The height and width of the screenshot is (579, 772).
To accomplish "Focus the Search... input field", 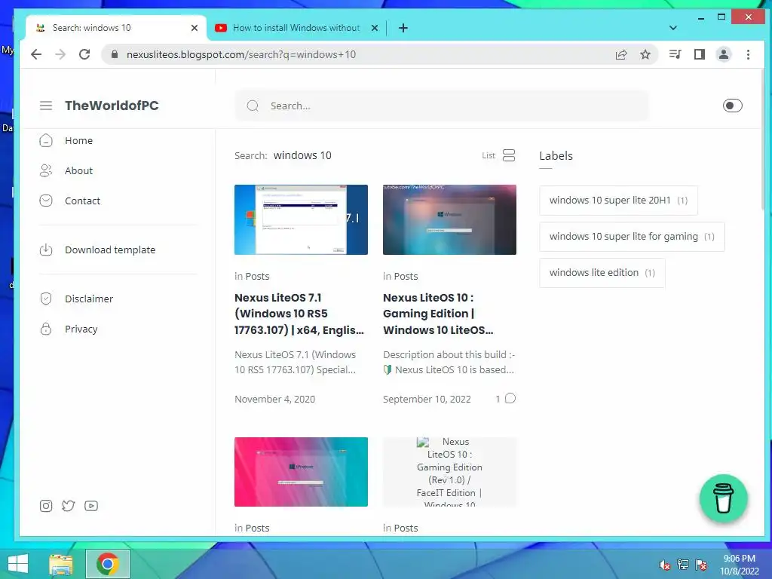I will 442,106.
